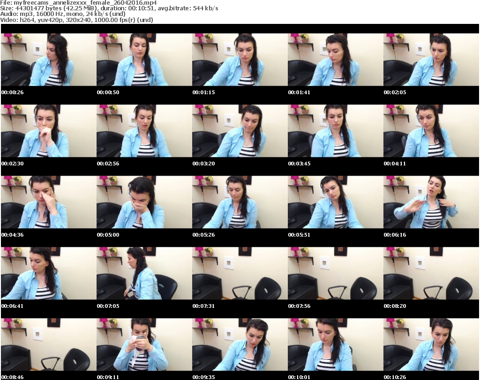Click the 00:10:26 timestamp label

(x=395, y=377)
